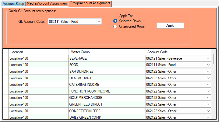The height and width of the screenshot is (122, 219).
Task: Expand Account Code dropdown for BEVERAGE row
Action: (x=208, y=58)
